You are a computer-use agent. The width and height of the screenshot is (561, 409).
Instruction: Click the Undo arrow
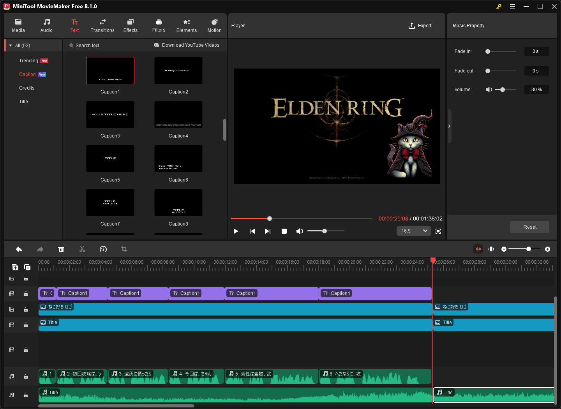[x=19, y=249]
